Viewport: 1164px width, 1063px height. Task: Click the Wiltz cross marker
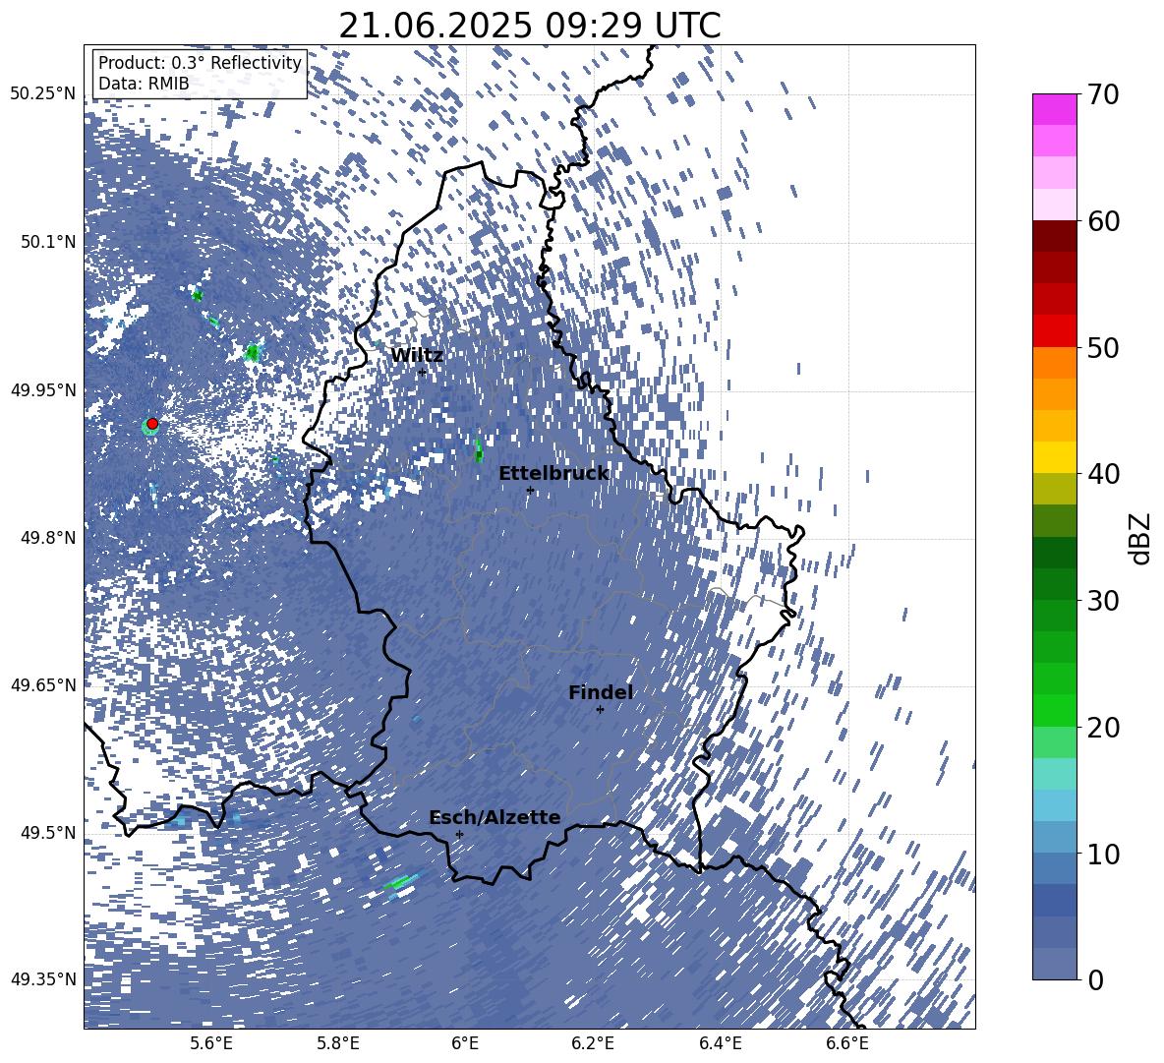[x=422, y=372]
